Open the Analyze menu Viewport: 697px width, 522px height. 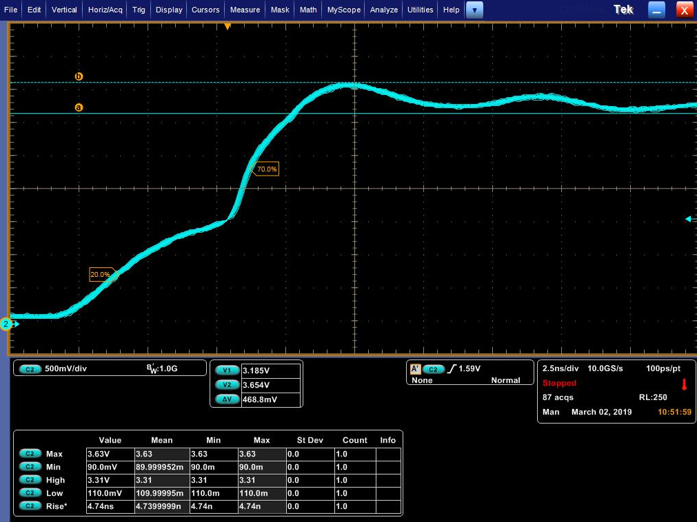pos(383,10)
